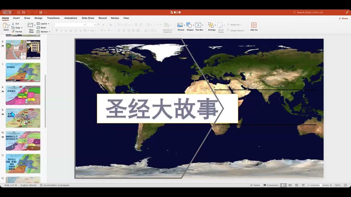Click the zoom slider handle
The width and height of the screenshot is (351, 197).
coord(321,185)
